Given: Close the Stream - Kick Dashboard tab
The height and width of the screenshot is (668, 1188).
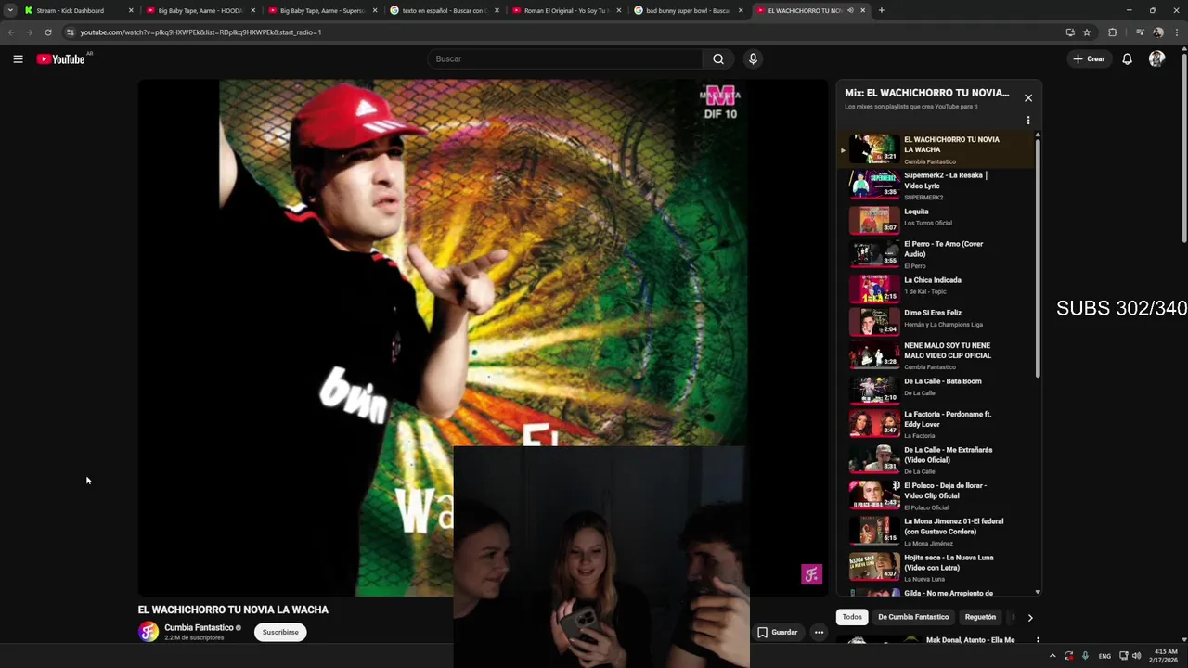Looking at the screenshot, I should click(x=131, y=10).
